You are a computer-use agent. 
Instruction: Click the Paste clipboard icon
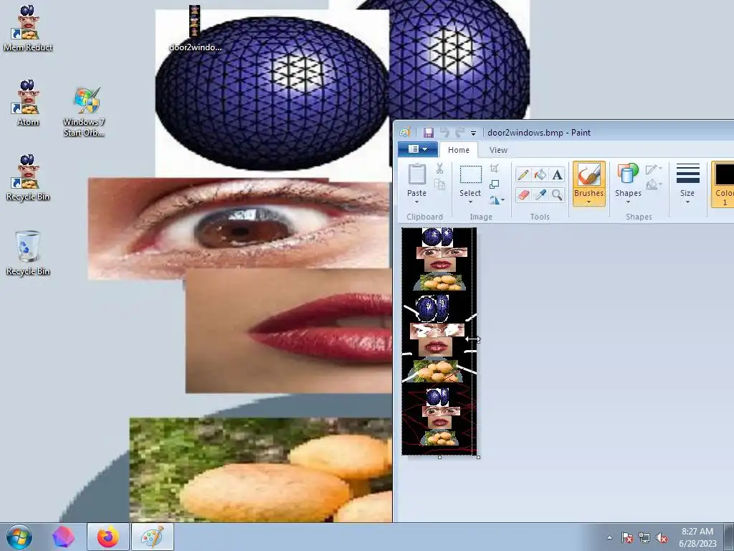(x=416, y=174)
